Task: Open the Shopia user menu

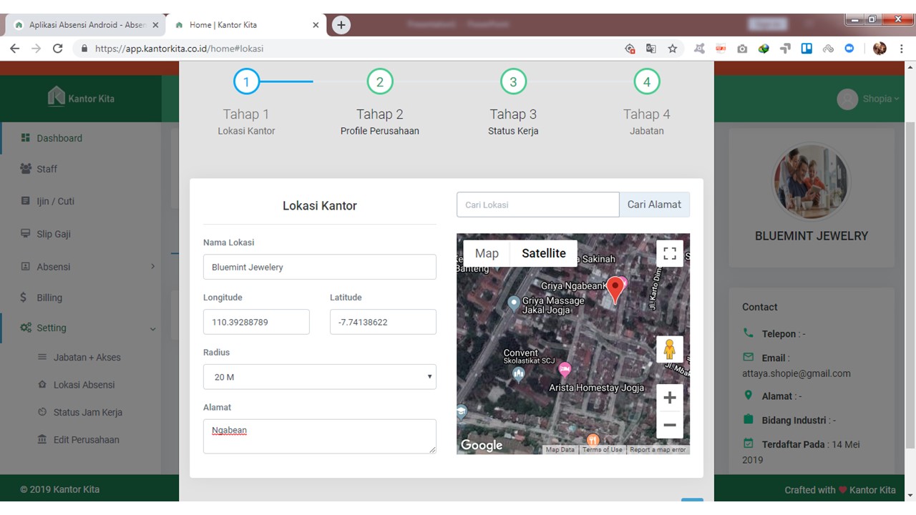Action: [x=868, y=99]
